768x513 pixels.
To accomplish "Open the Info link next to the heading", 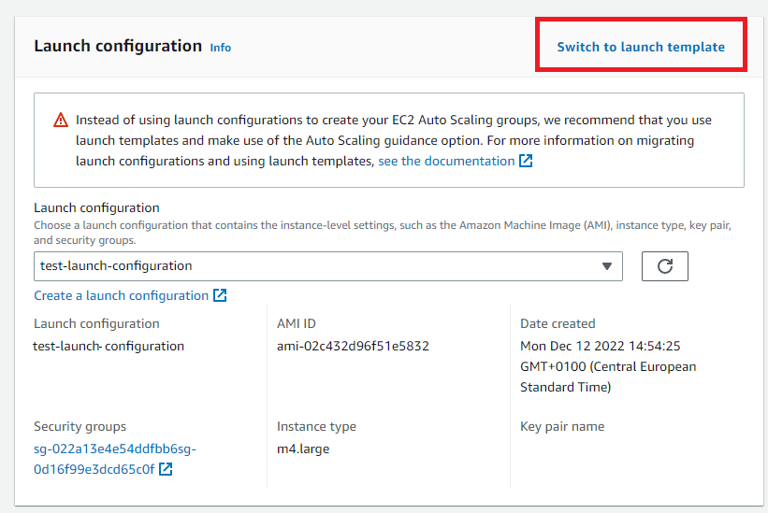I will (x=220, y=48).
